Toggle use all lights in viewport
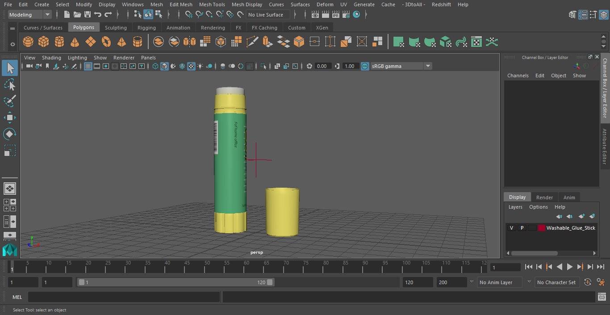610x315 pixels. (201, 66)
